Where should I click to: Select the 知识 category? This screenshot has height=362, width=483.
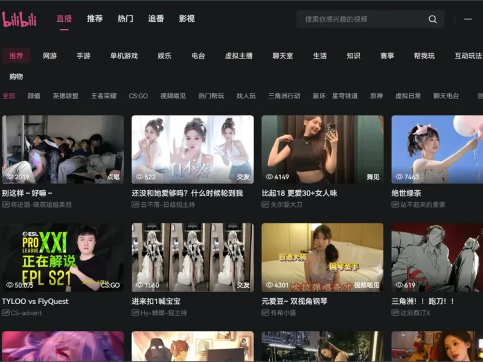click(353, 56)
